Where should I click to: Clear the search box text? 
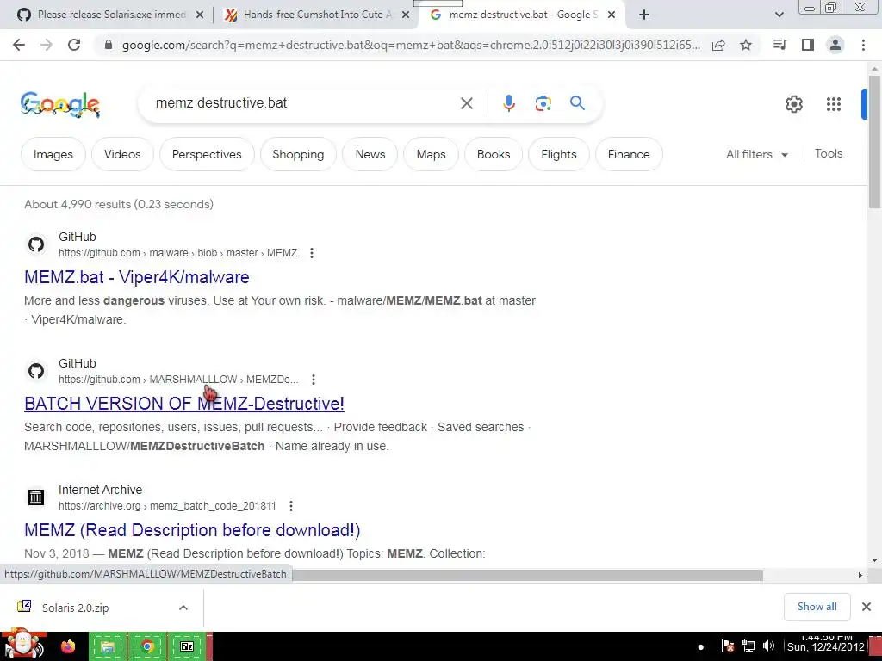coord(466,103)
